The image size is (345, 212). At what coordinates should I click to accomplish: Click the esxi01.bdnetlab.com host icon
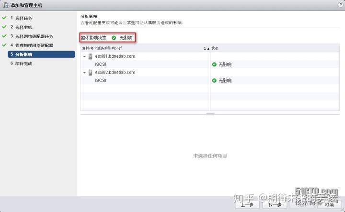90,56
